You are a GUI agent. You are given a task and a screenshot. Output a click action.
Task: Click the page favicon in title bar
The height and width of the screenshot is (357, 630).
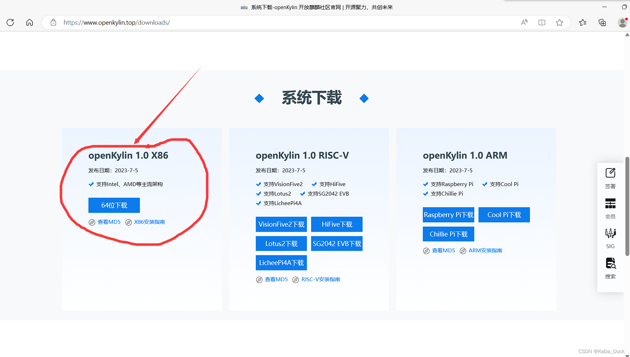pos(244,7)
